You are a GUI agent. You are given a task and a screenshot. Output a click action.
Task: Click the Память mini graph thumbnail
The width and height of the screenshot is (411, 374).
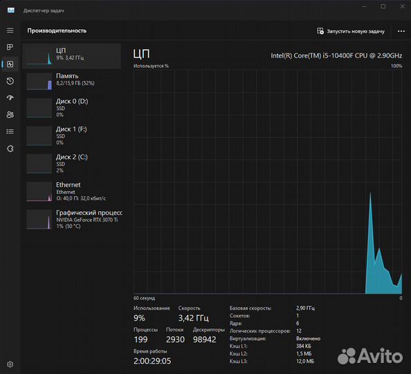coord(39,81)
